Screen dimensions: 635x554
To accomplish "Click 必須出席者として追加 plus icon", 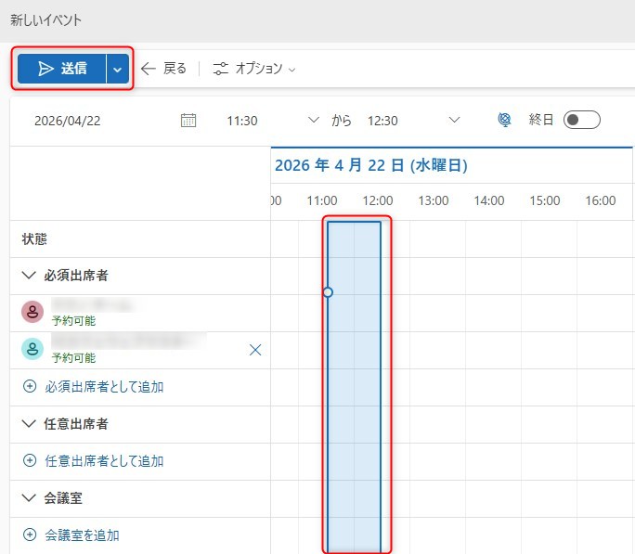I will [x=30, y=387].
